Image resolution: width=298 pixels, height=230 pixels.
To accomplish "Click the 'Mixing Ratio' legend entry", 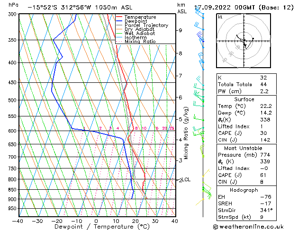I will (140, 42).
